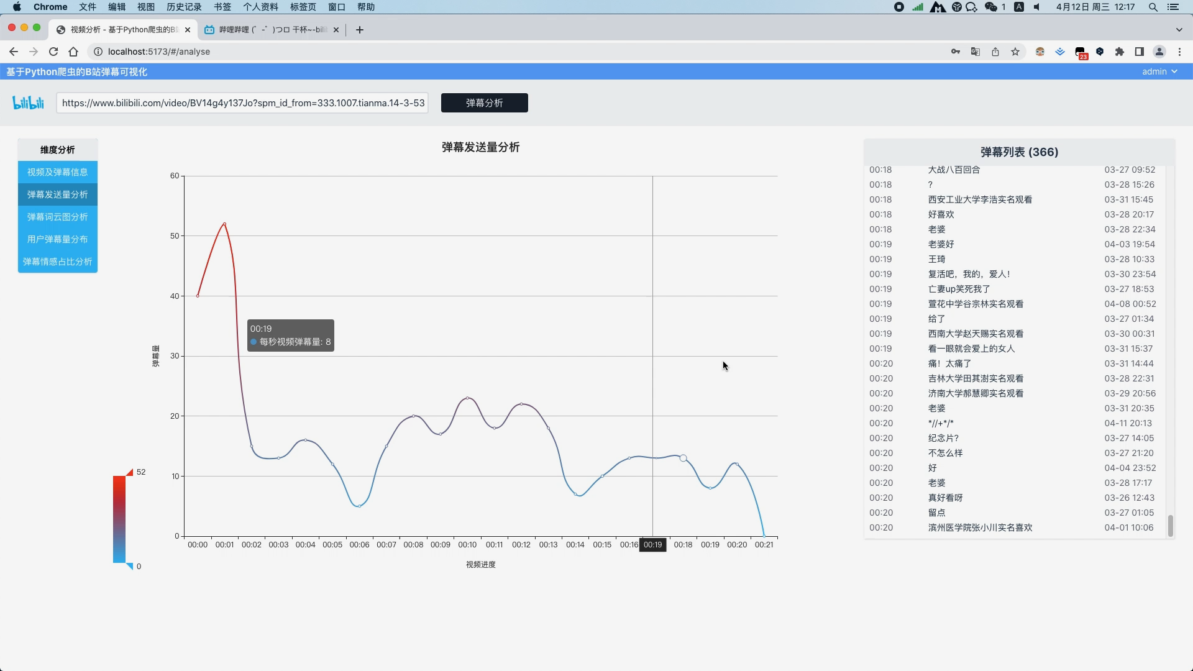Select 弹幕情感占比分析 in sidebar
This screenshot has width=1193, height=671.
point(57,262)
